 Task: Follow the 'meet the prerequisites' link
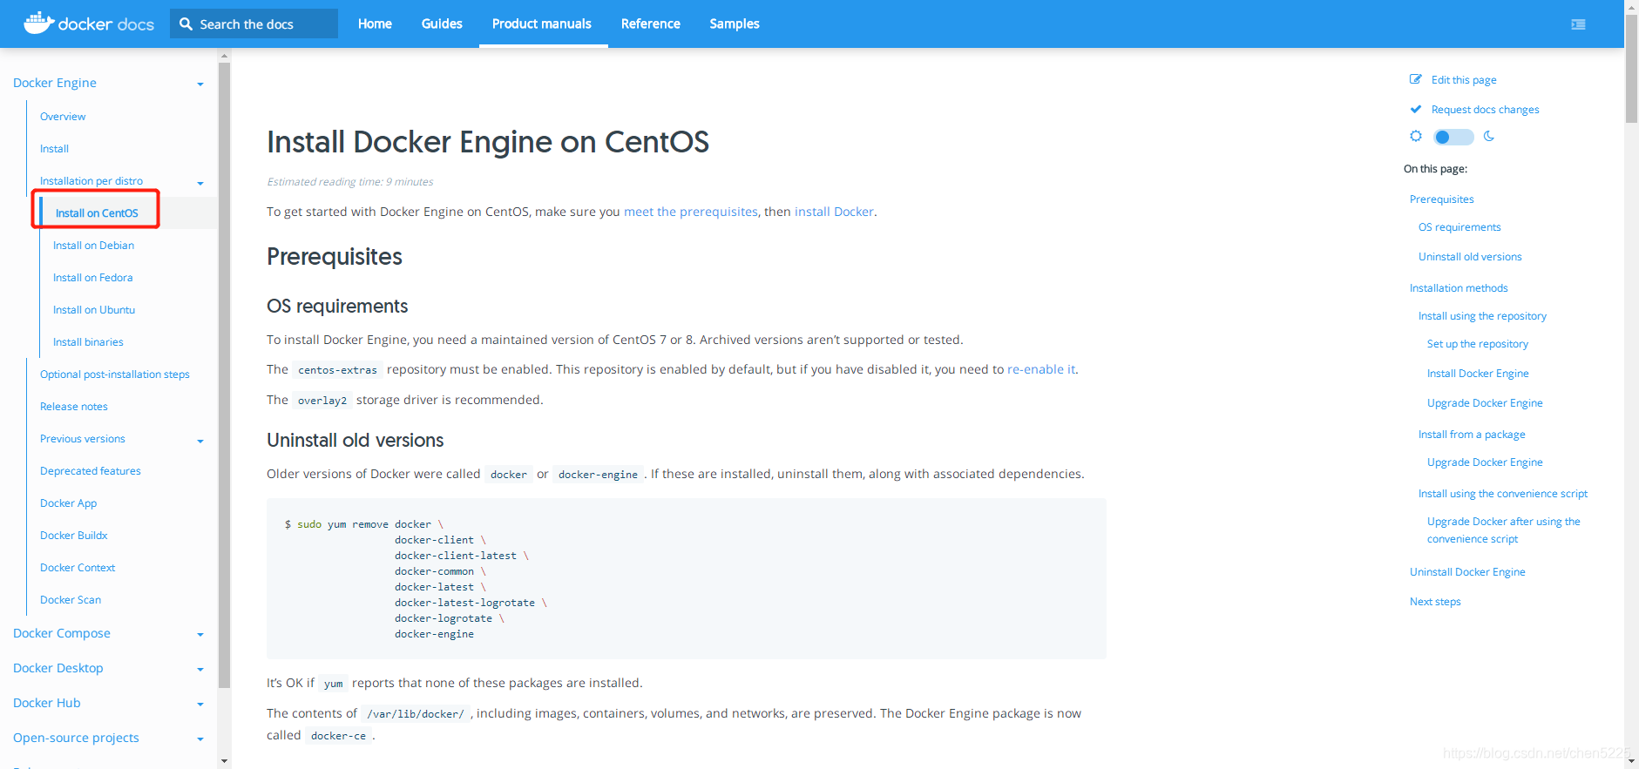tap(691, 212)
